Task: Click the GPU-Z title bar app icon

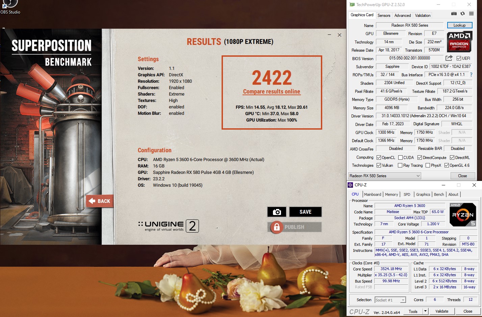Action: click(352, 4)
